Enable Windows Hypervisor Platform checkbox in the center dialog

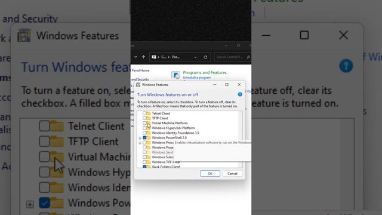(x=144, y=128)
